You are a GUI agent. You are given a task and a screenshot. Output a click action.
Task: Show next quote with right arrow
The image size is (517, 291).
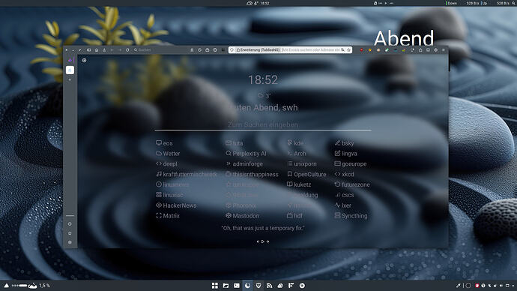click(x=267, y=241)
